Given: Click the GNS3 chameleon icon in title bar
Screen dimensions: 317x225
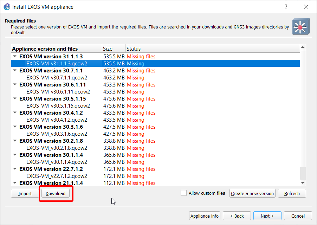Looking at the screenshot, I should tap(7, 7).
